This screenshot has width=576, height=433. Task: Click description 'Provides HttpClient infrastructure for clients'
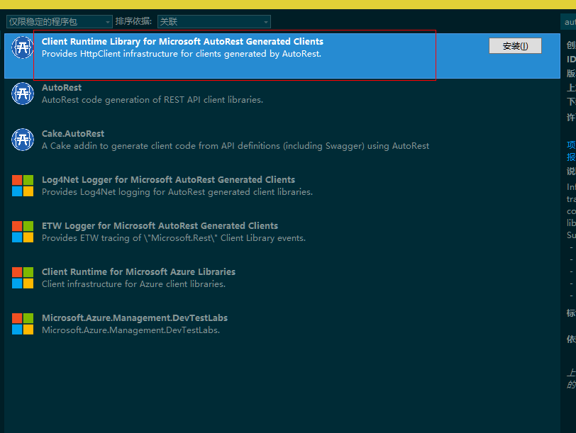pos(182,54)
